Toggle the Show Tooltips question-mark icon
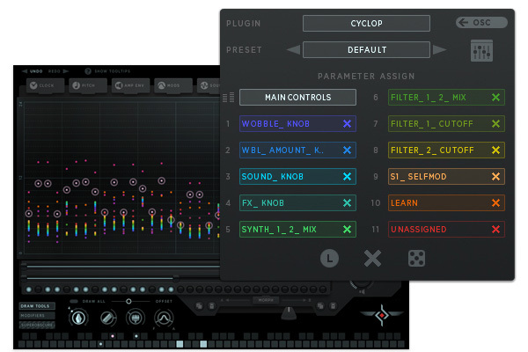The height and width of the screenshot is (352, 528). (88, 71)
